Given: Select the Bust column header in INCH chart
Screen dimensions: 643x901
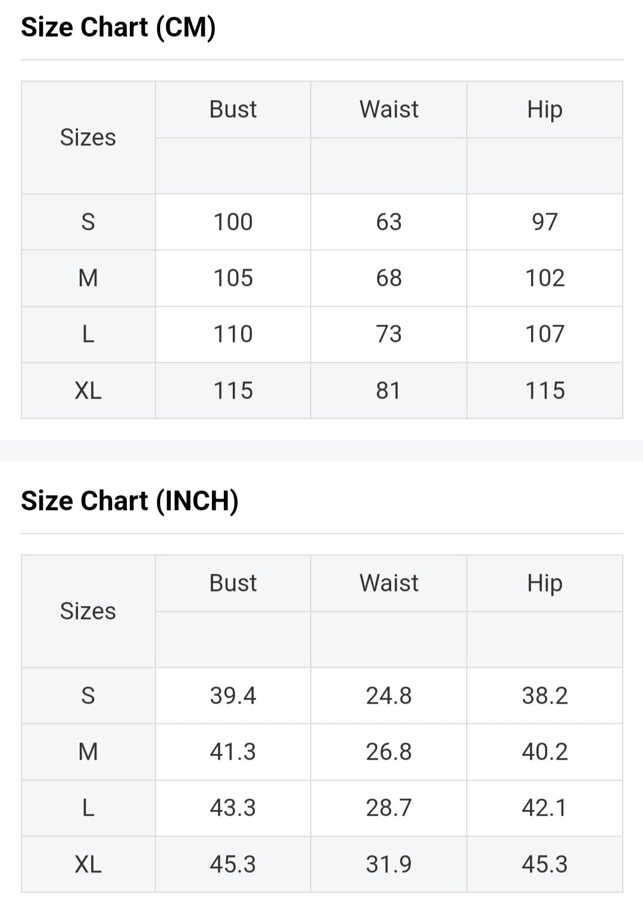Looking at the screenshot, I should (233, 583).
